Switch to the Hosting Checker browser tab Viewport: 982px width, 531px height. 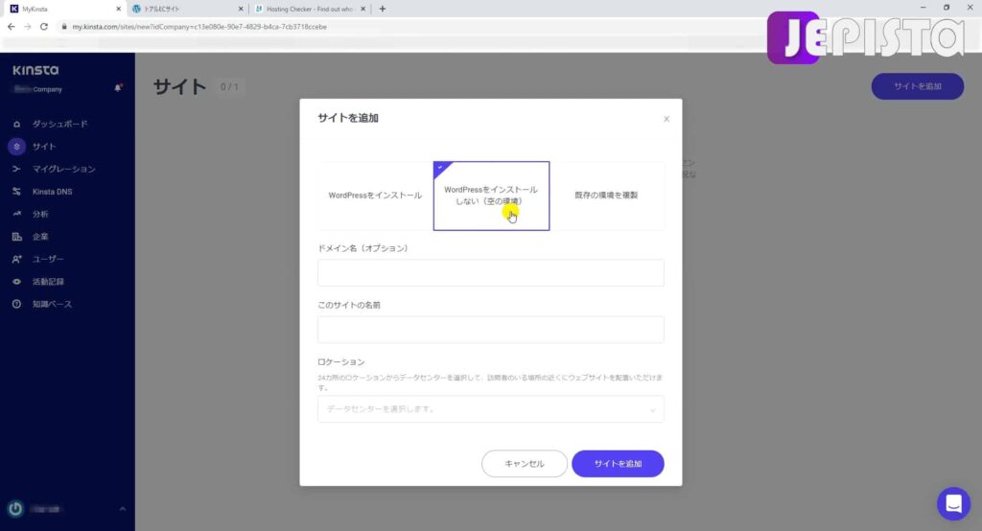click(x=311, y=9)
